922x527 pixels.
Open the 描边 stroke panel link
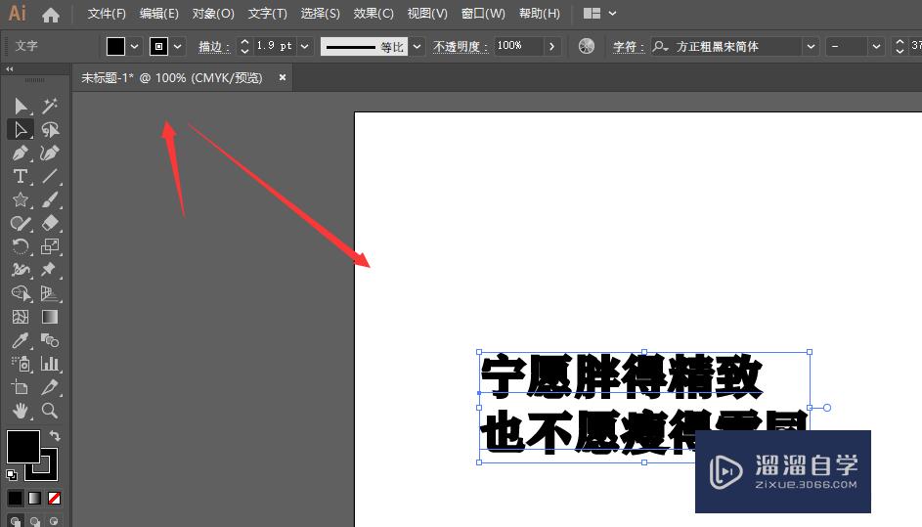(x=214, y=47)
